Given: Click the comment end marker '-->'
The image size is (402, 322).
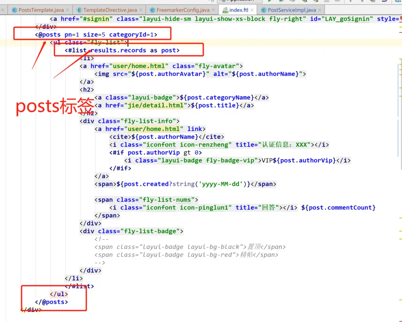Looking at the screenshot, I should [100, 263].
